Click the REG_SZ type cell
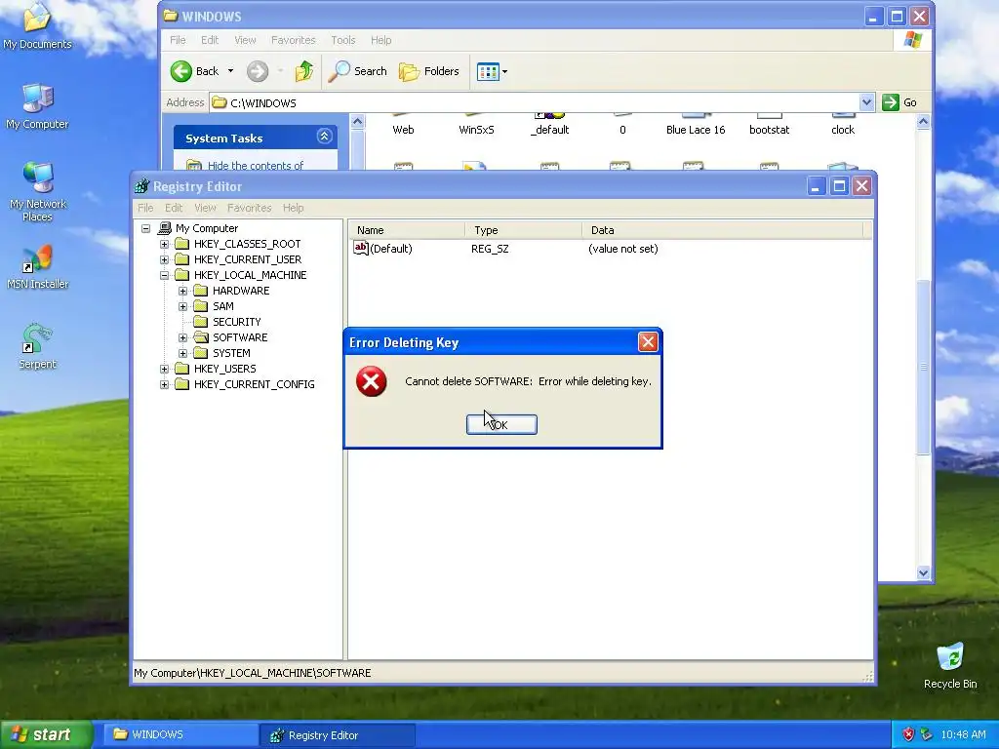The width and height of the screenshot is (999, 749). coord(490,249)
